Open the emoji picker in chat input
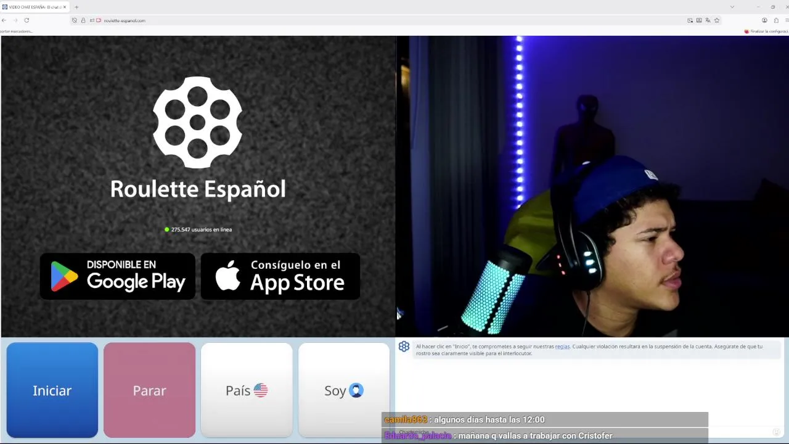The image size is (789, 444). [x=777, y=432]
